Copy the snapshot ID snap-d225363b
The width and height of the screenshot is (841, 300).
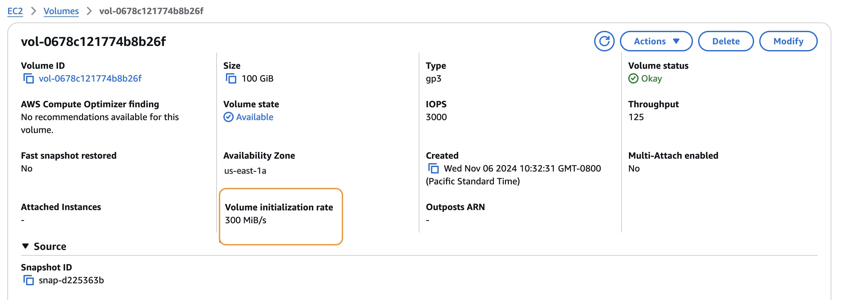pos(28,280)
